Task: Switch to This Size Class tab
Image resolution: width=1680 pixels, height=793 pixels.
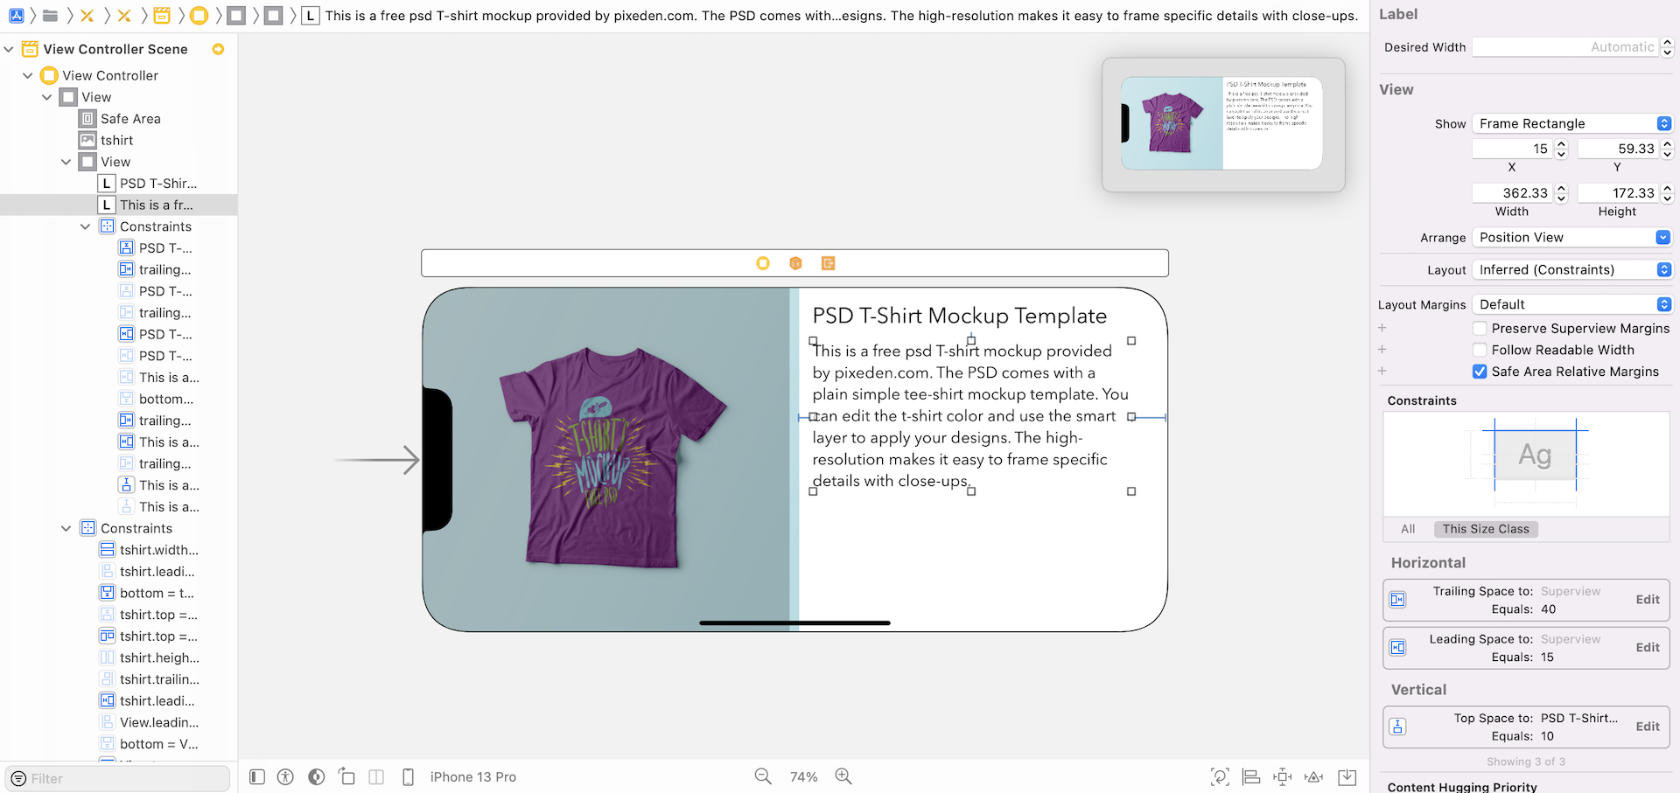Action: (1486, 529)
